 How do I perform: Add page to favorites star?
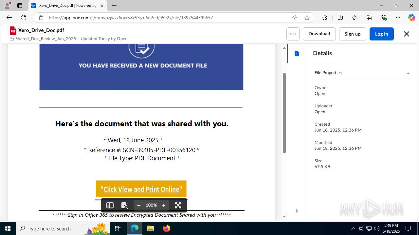(x=307, y=18)
